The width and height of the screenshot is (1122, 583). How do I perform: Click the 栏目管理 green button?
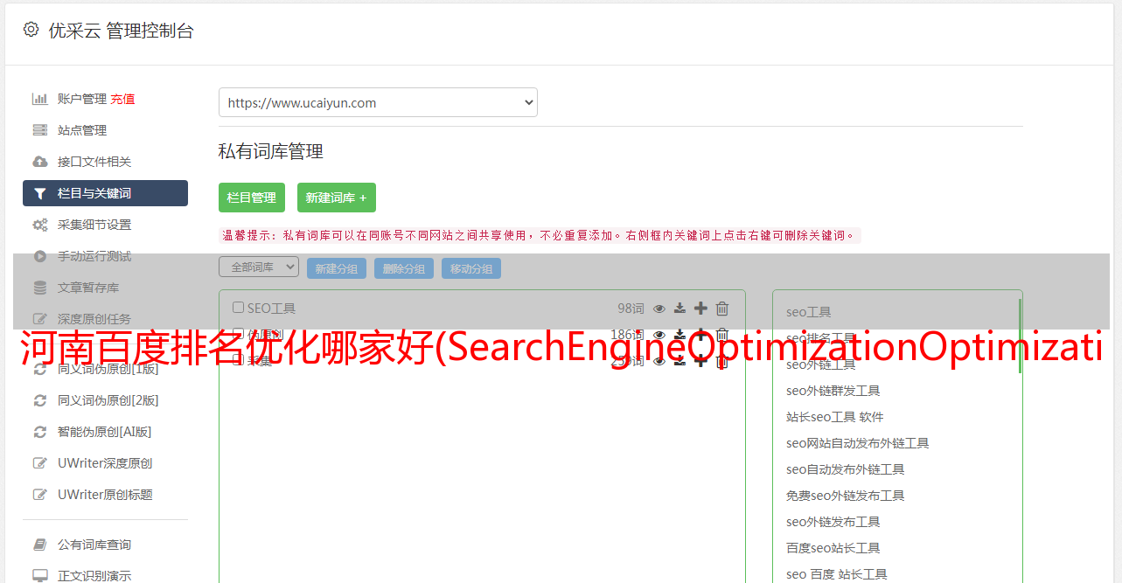point(252,198)
